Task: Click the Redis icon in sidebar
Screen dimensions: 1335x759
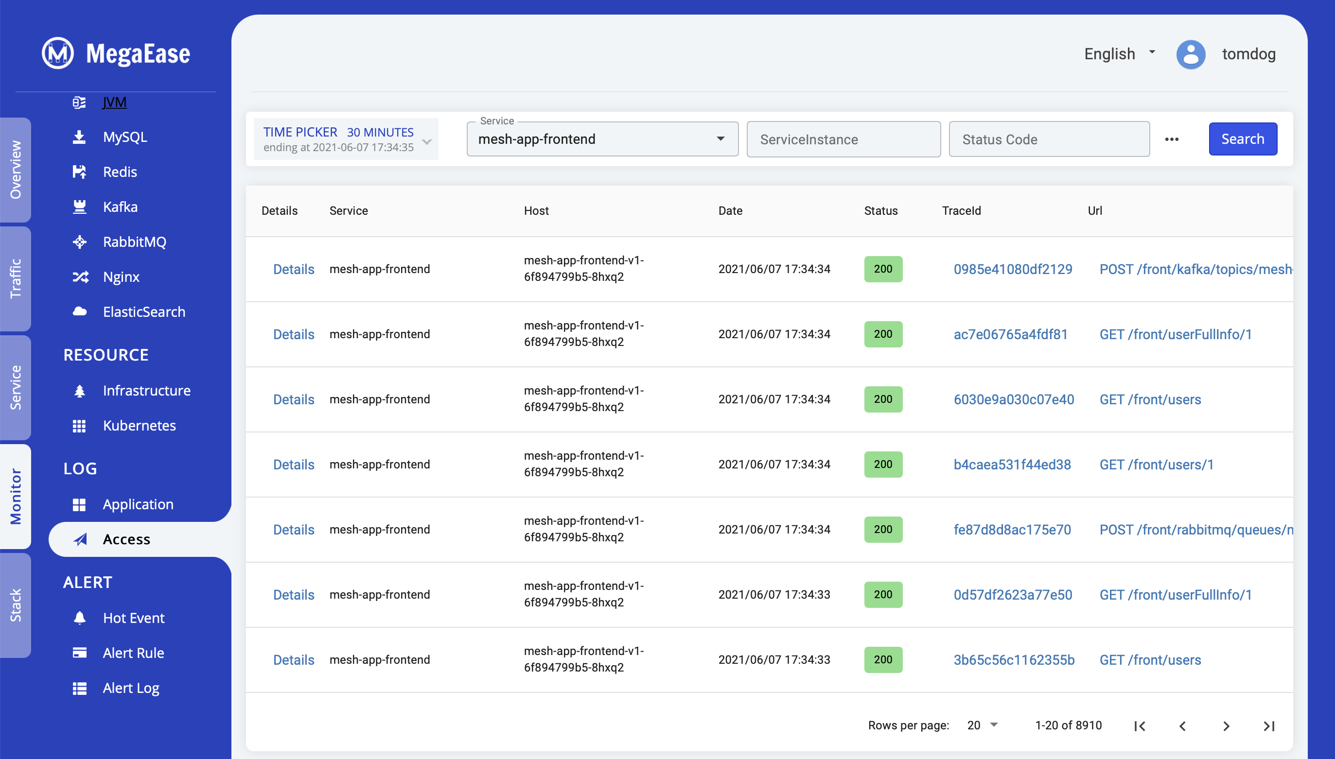Action: point(79,172)
